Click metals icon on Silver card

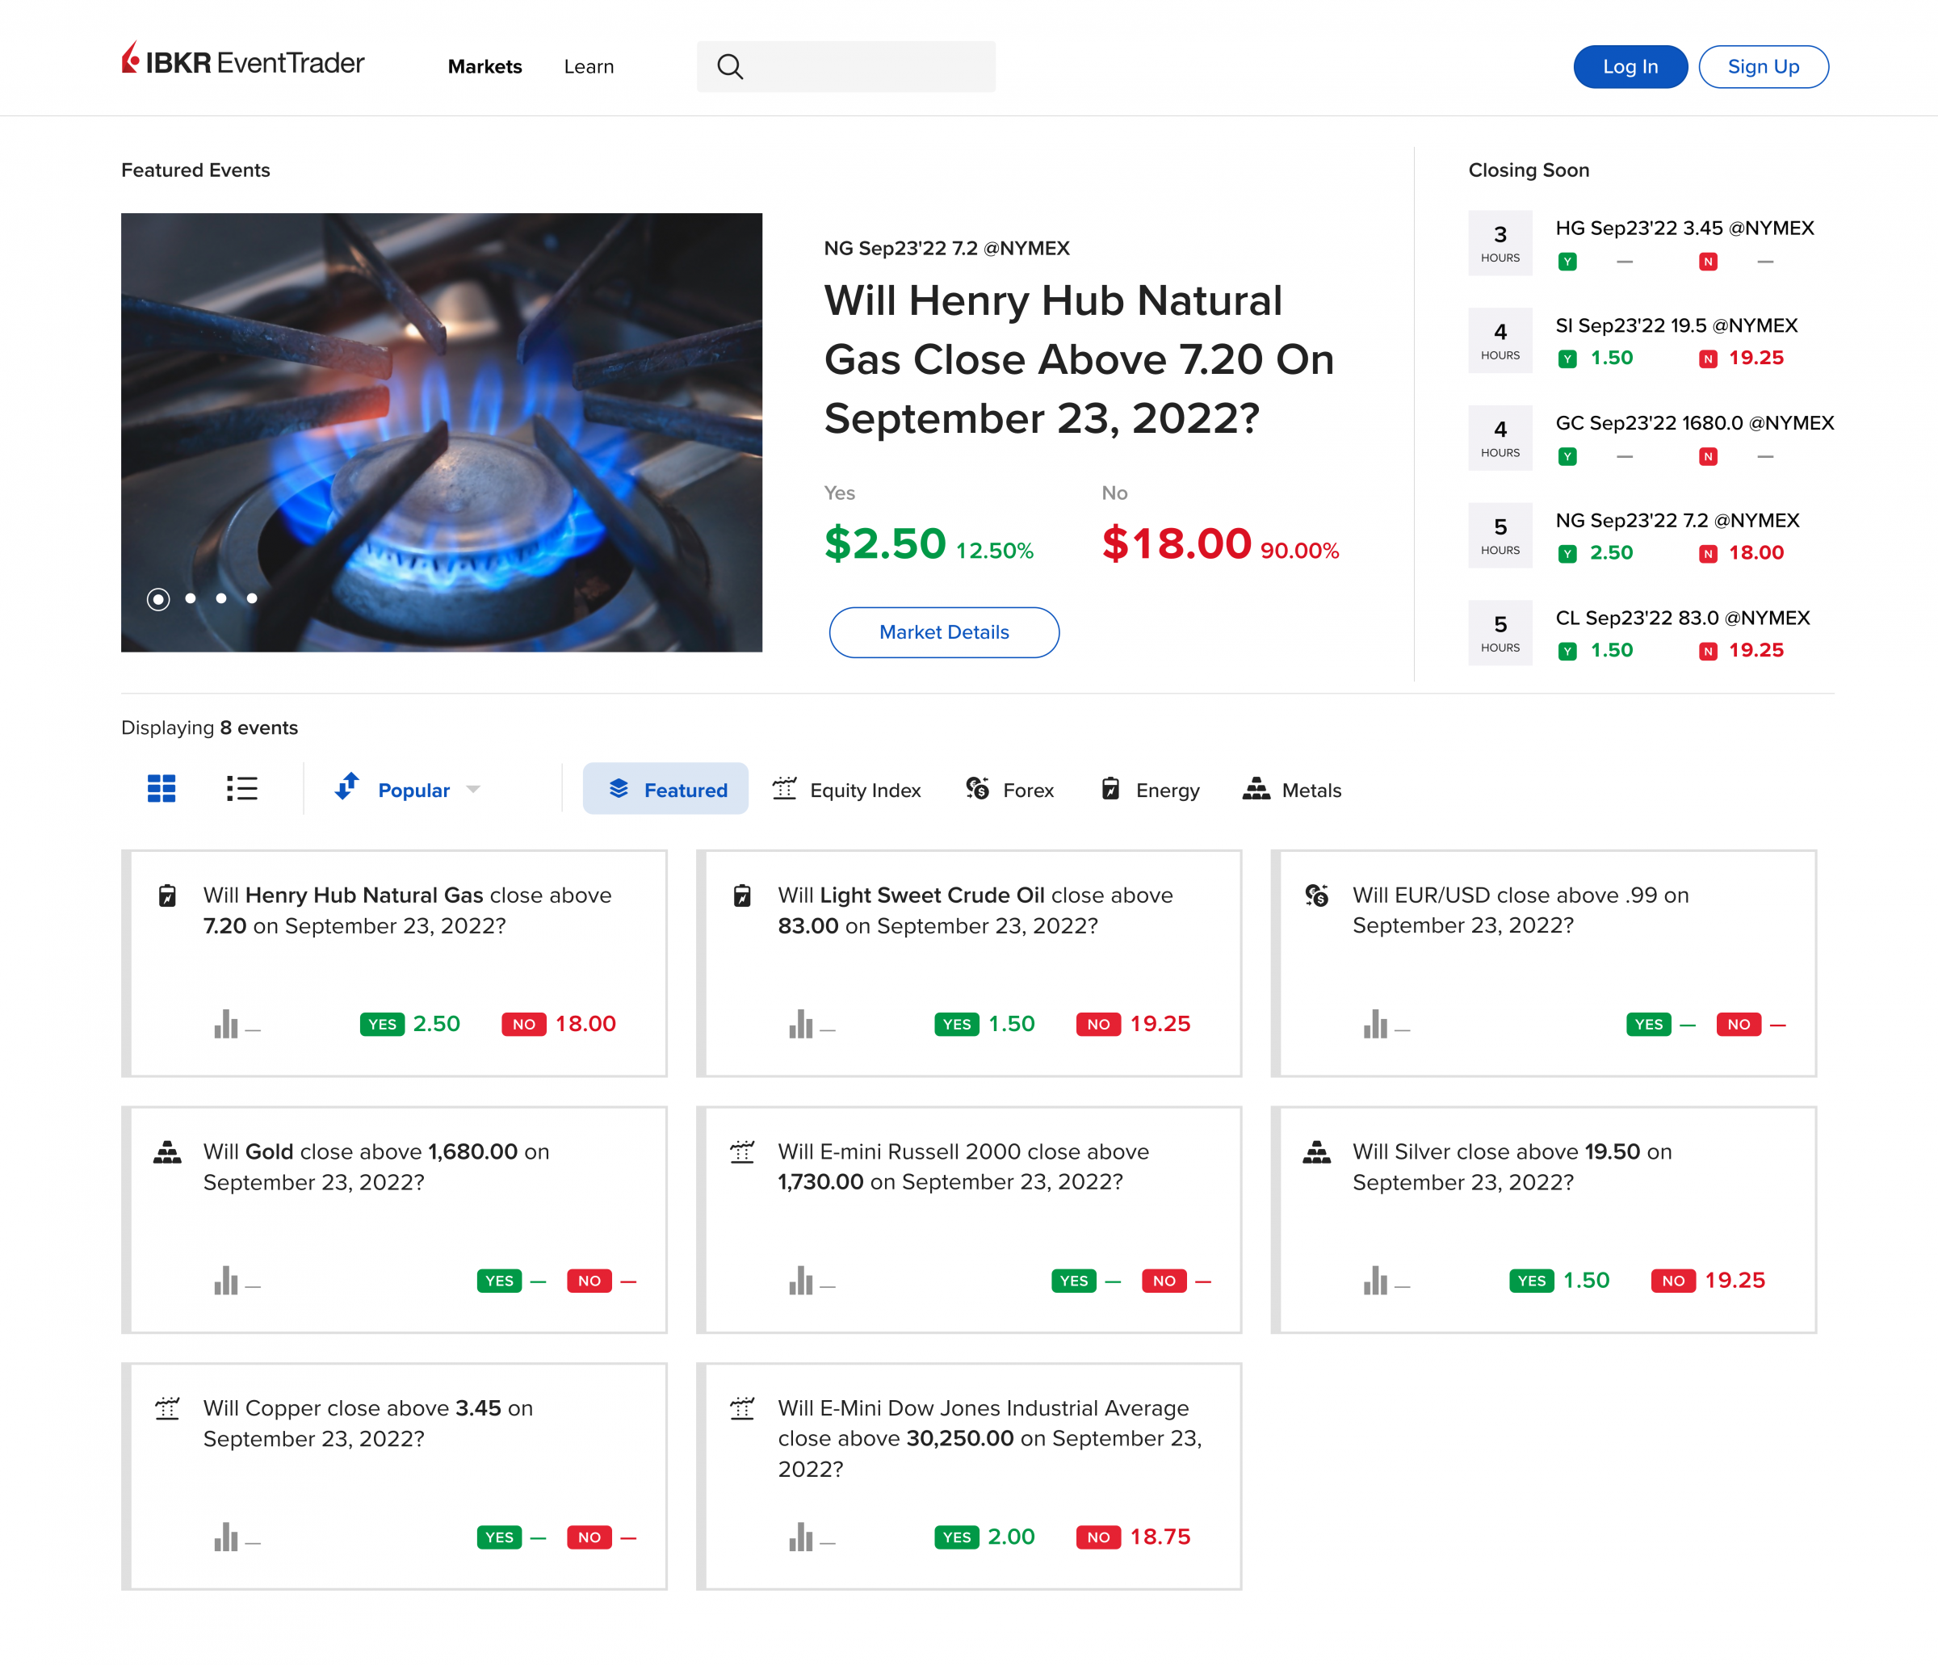click(1317, 1152)
